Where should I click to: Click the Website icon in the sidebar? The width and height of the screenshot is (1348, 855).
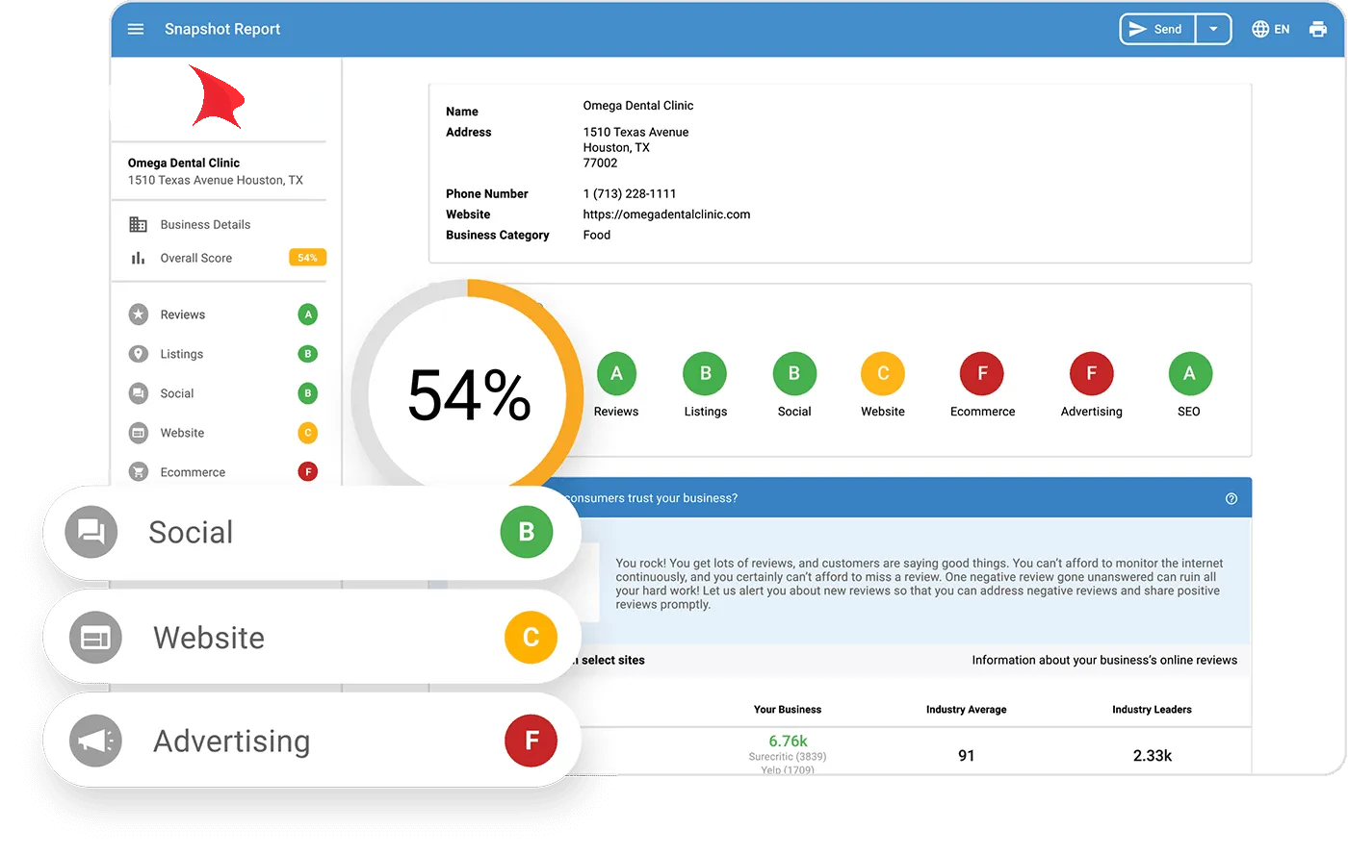[137, 433]
